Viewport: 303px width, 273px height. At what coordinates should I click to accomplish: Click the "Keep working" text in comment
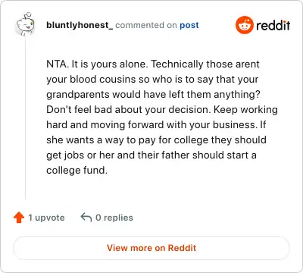[x=245, y=109]
